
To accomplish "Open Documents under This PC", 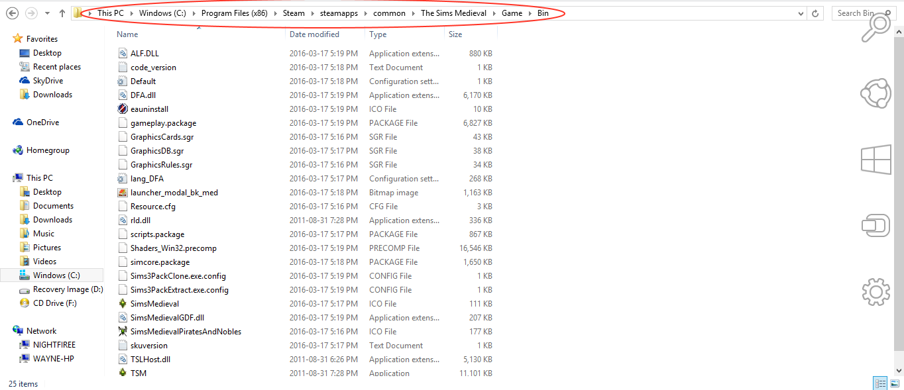I will coord(53,206).
